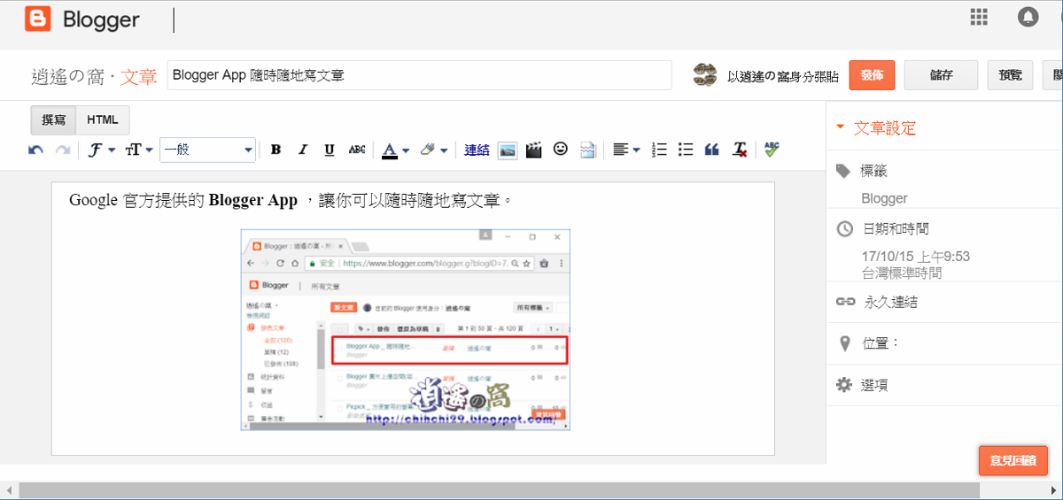1063x500 pixels.
Task: Click the 儲存 save button
Action: [x=941, y=75]
